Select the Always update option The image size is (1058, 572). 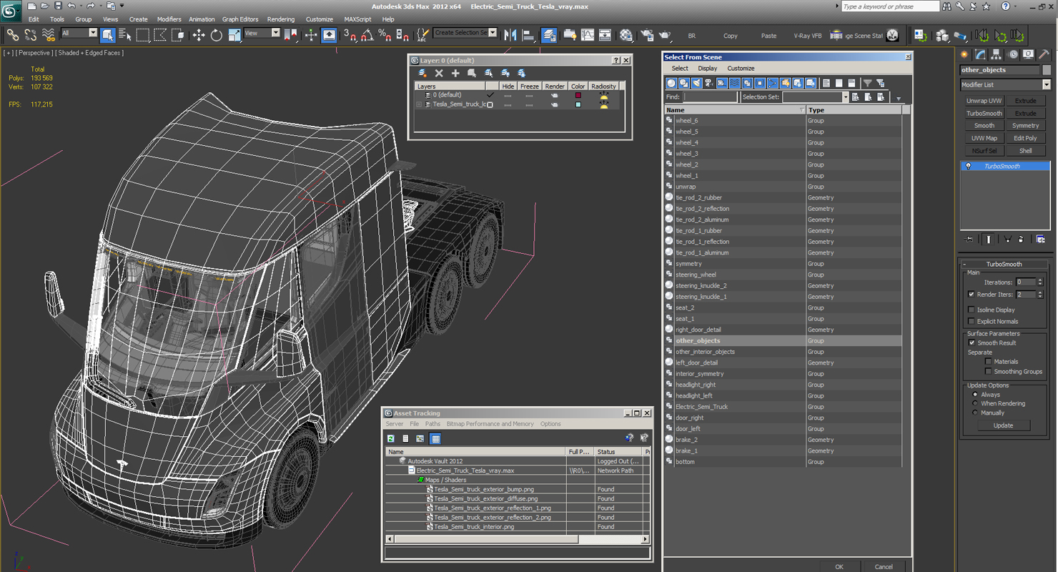(975, 395)
